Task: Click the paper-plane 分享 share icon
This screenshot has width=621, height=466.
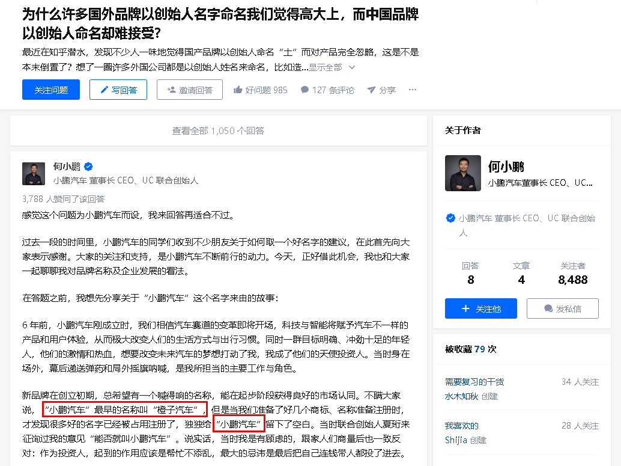Action: 371,90
